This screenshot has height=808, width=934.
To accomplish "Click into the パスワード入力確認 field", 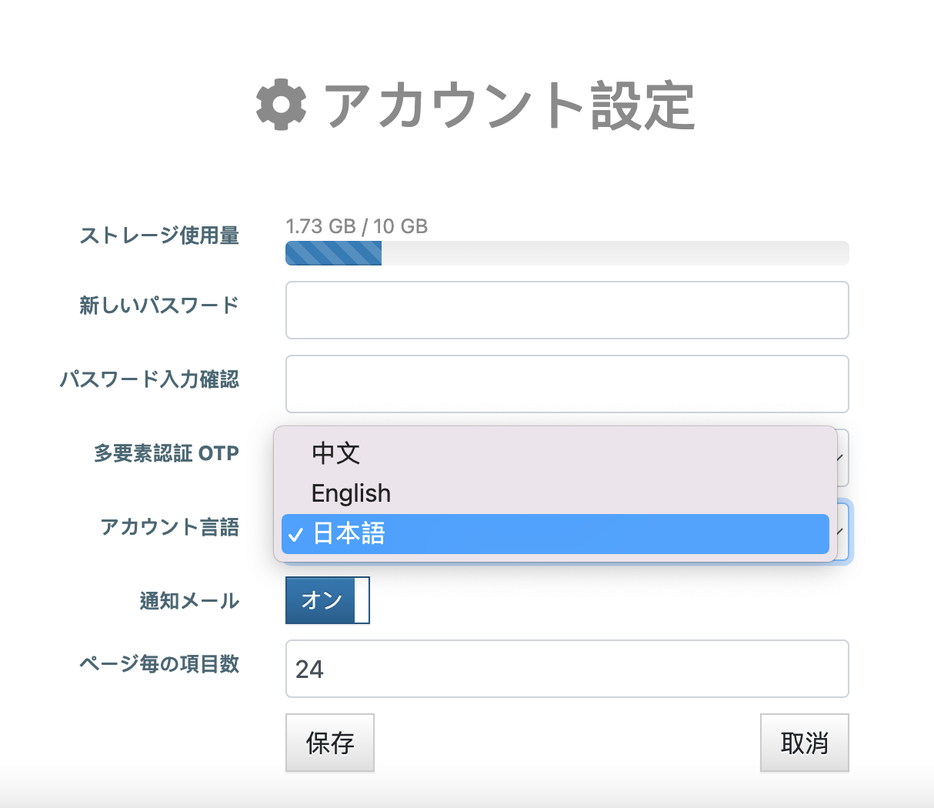I will click(x=567, y=384).
